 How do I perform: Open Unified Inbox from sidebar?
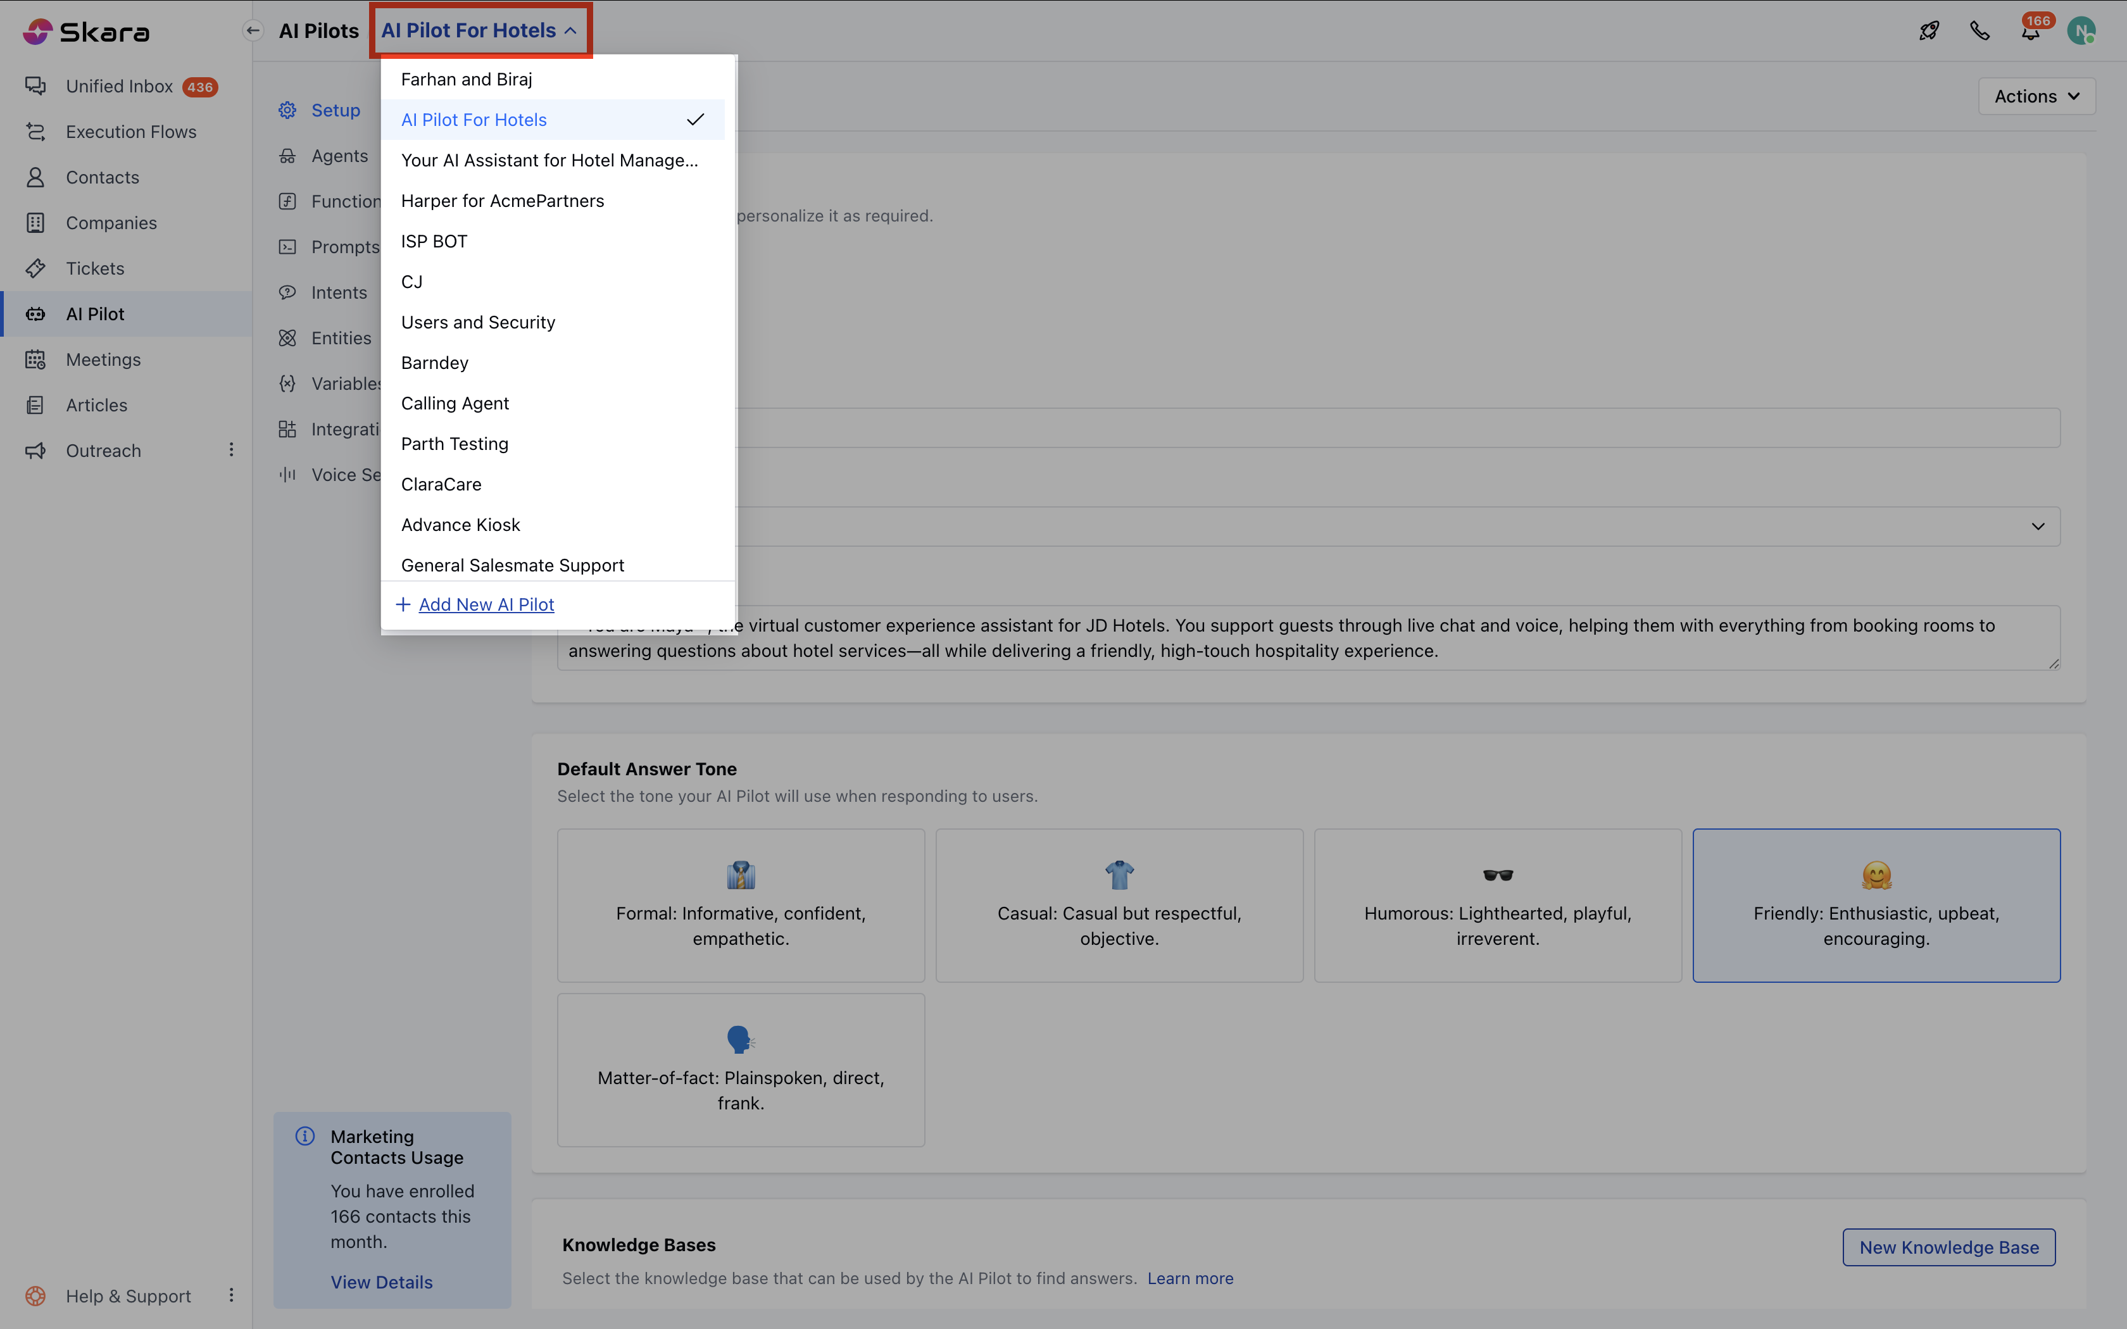(120, 86)
